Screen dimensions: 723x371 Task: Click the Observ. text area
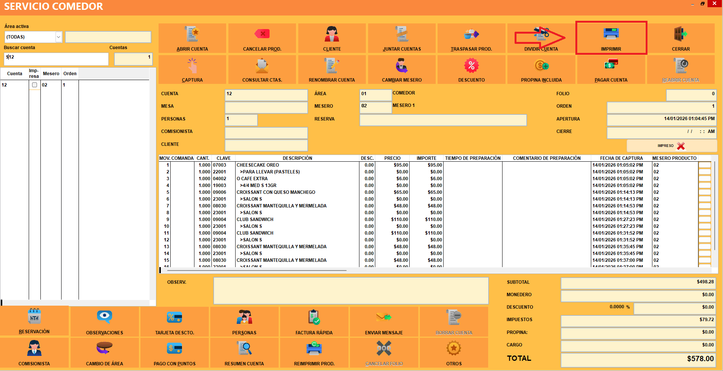(351, 291)
